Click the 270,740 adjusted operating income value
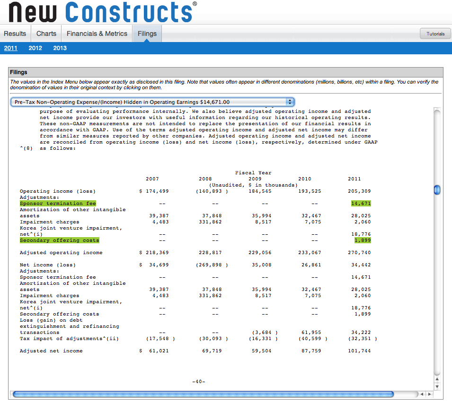452x410 pixels. coord(359,253)
